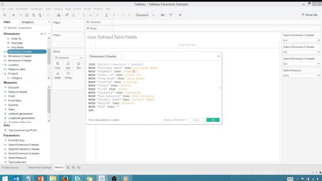Select the Sheet 1 tab

(59, 167)
